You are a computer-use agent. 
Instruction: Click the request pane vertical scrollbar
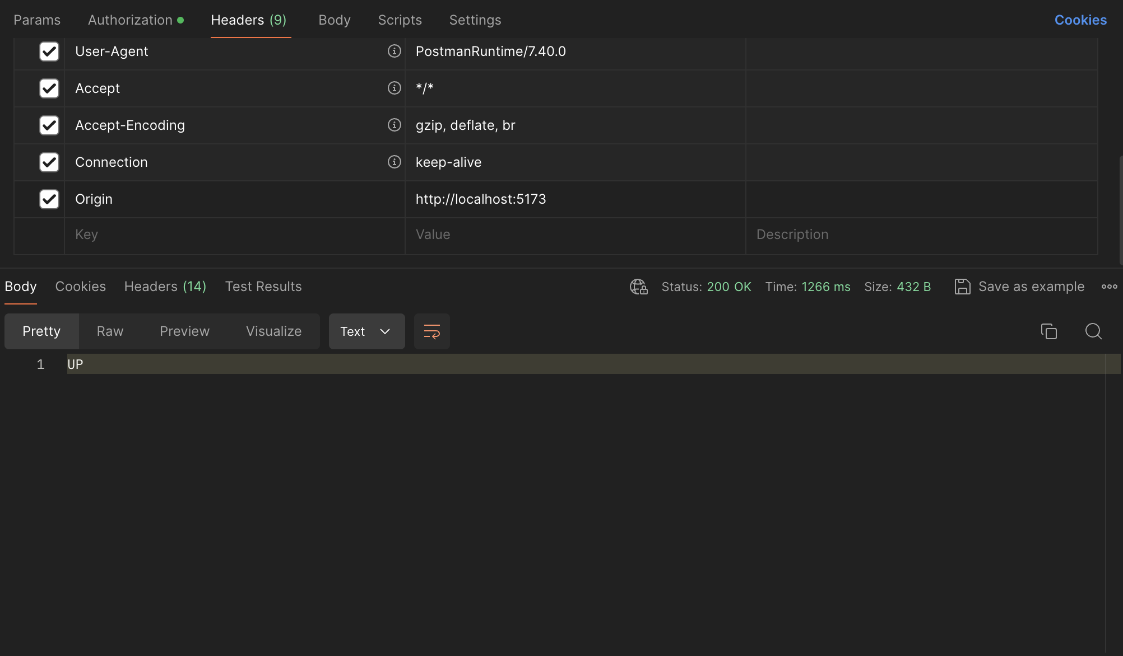click(x=1120, y=210)
